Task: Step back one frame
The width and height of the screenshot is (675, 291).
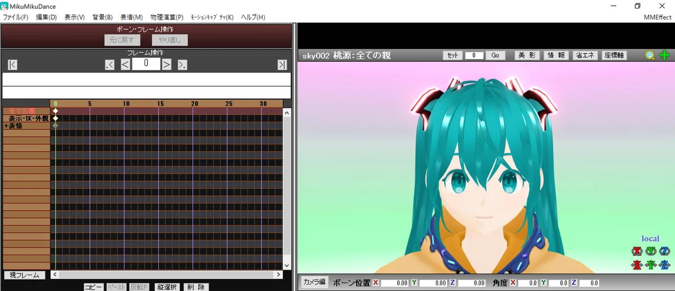Action: (x=125, y=65)
